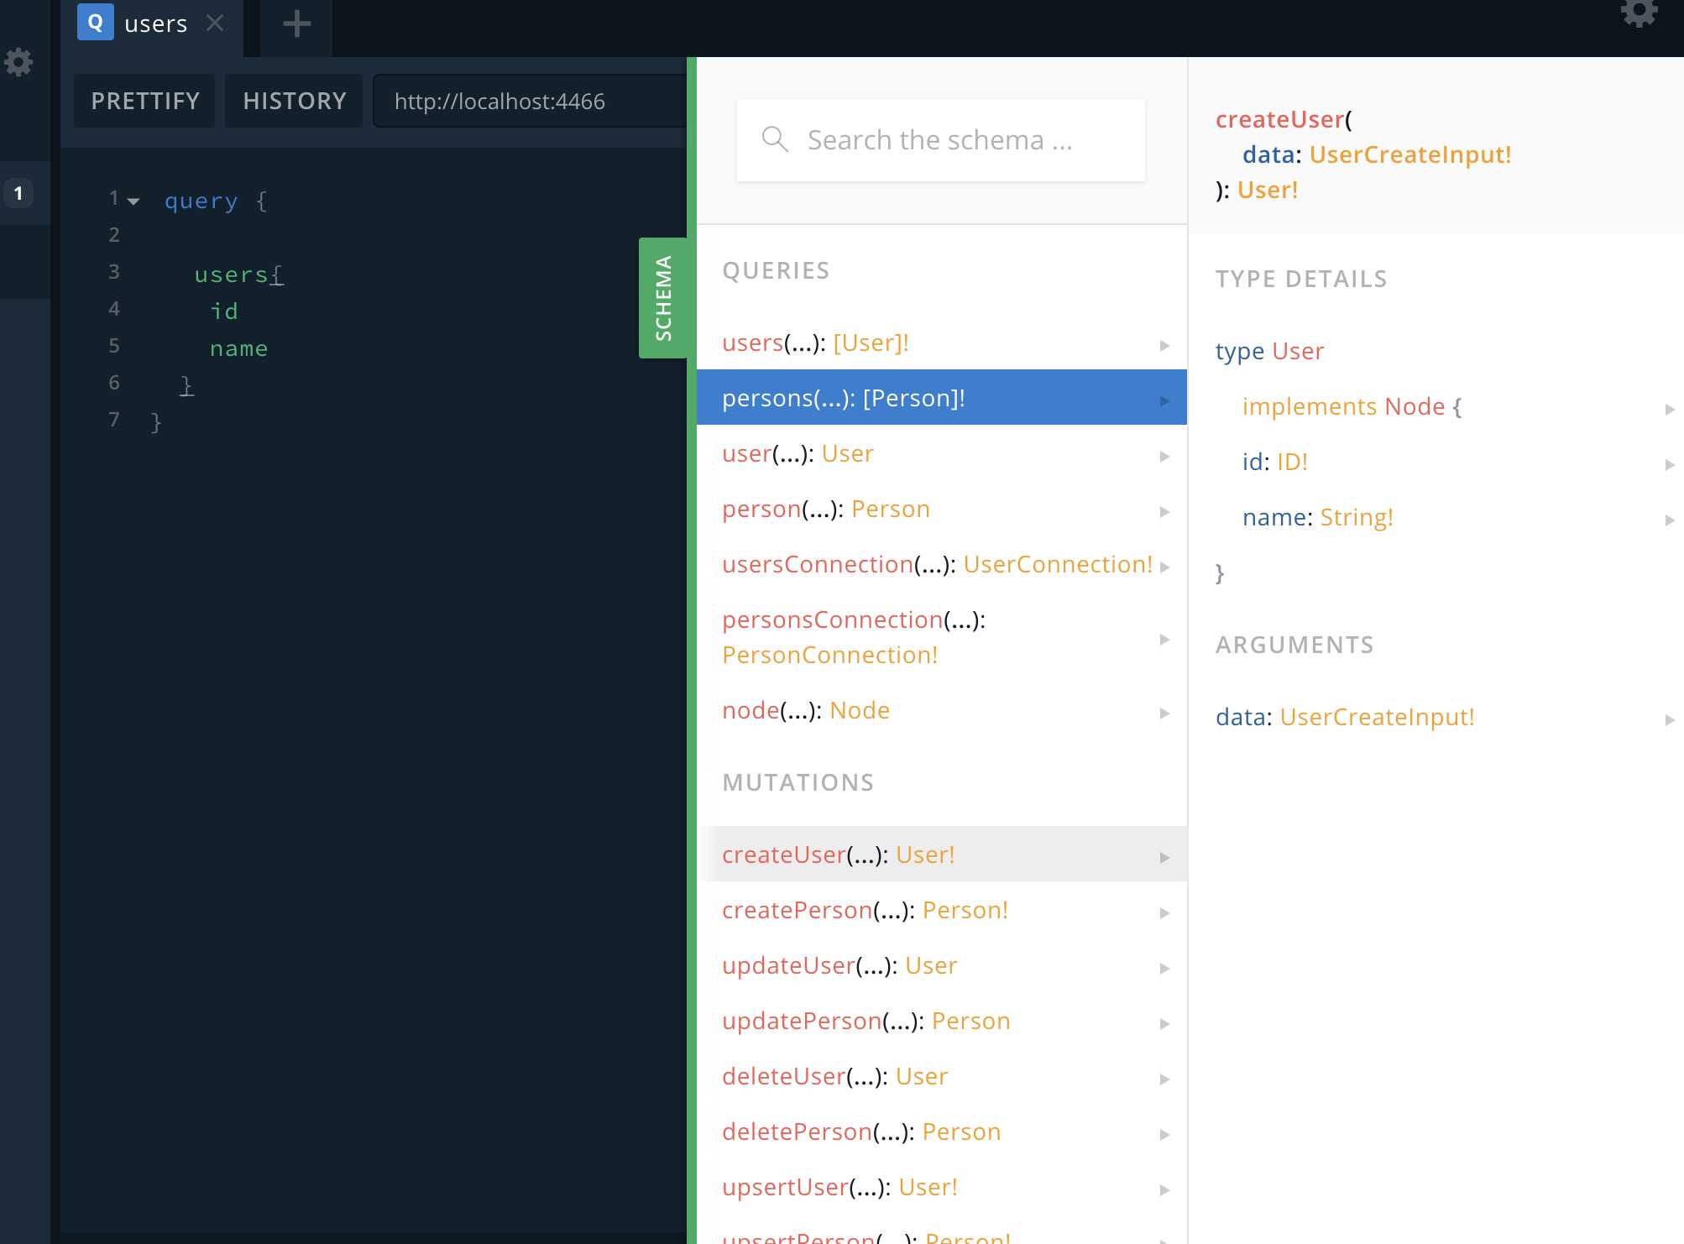
Task: Click the schema search magnifier icon
Action: coord(775,139)
